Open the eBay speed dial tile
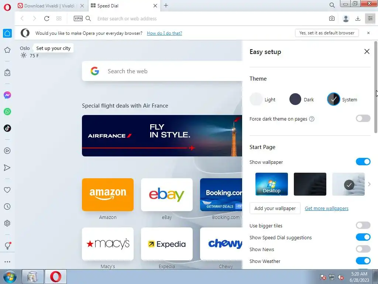Viewport: 378px width, 284px height. [167, 195]
